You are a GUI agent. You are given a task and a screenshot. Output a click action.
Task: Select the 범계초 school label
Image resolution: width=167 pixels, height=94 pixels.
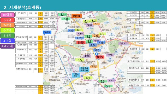tap(90, 25)
